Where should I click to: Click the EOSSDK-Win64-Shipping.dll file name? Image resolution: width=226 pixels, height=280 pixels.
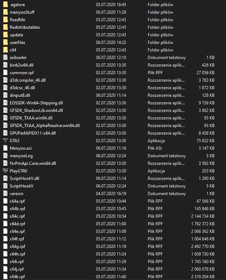[36, 103]
